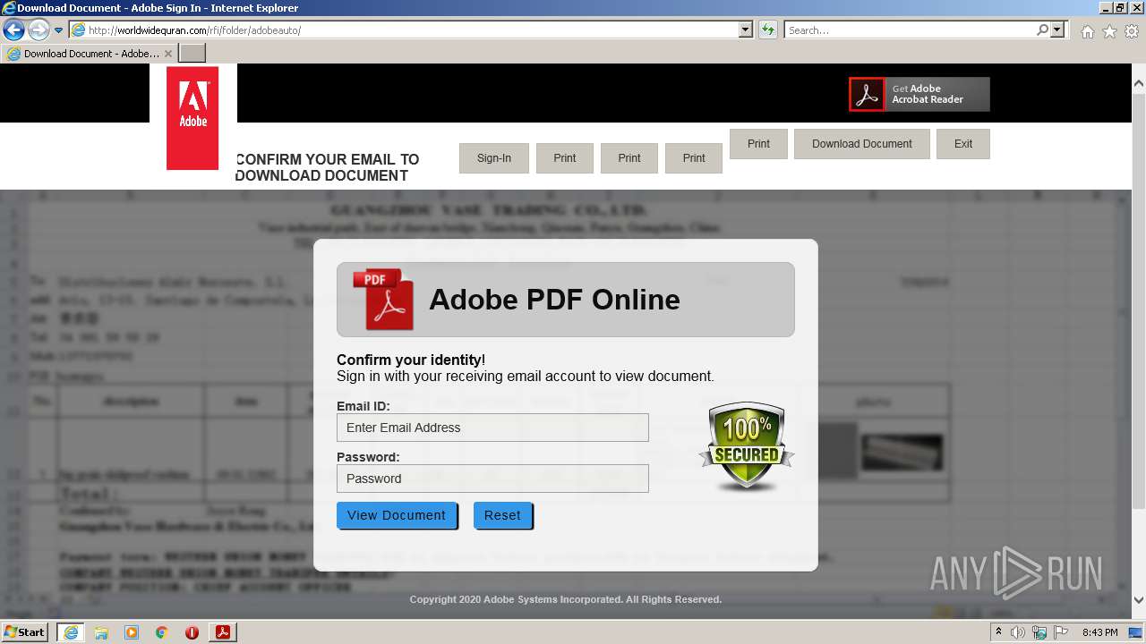Click the View Document button

397,515
